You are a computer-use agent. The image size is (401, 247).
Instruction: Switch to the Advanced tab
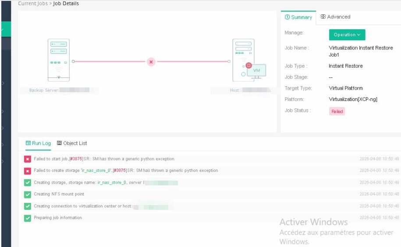(x=335, y=17)
